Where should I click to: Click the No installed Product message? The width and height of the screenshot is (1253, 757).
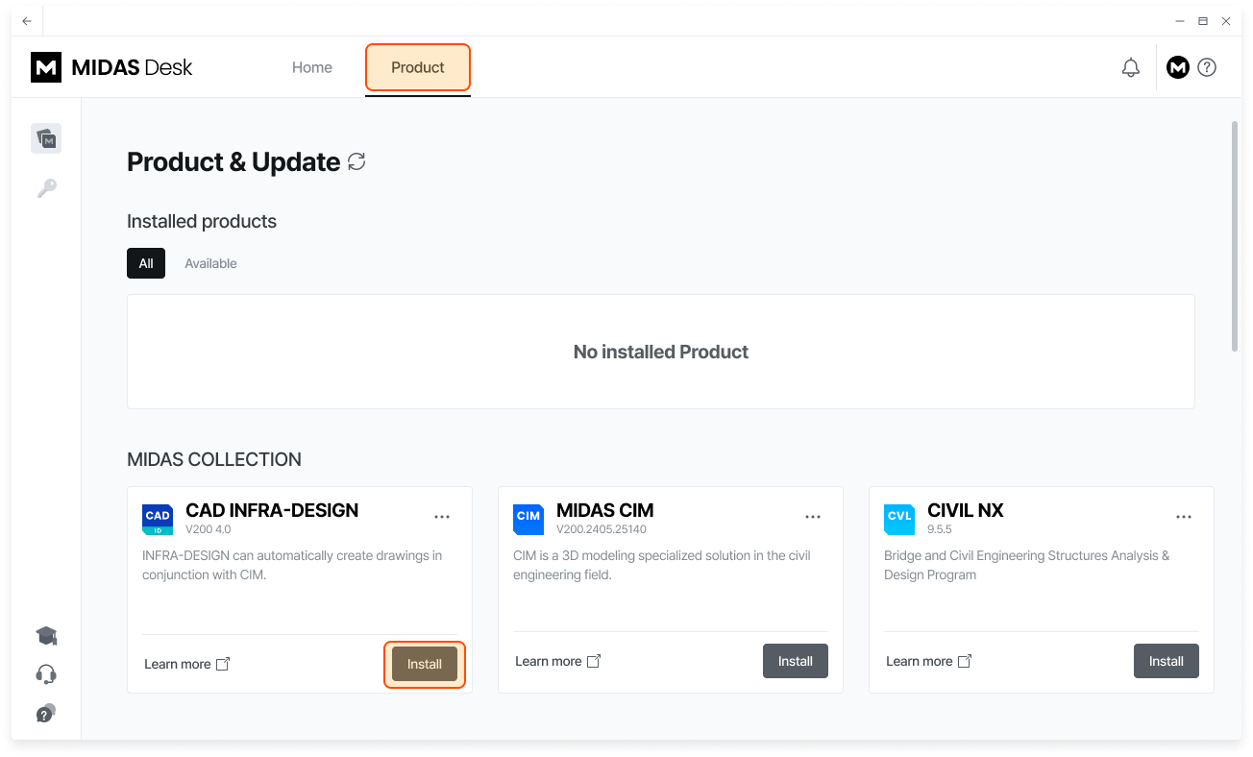point(661,352)
